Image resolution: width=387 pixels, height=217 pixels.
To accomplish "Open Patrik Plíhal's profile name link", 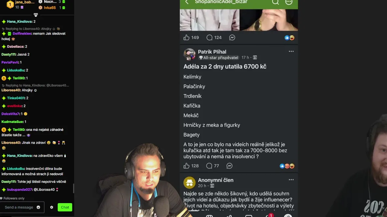I will click(212, 52).
